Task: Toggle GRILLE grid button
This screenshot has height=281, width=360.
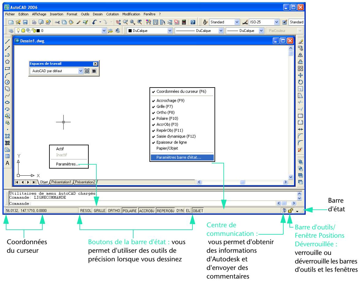Action: pos(100,210)
